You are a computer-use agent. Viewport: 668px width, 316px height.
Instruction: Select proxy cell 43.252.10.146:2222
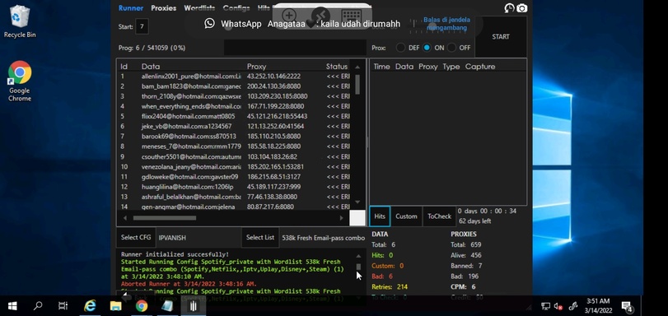coord(274,77)
